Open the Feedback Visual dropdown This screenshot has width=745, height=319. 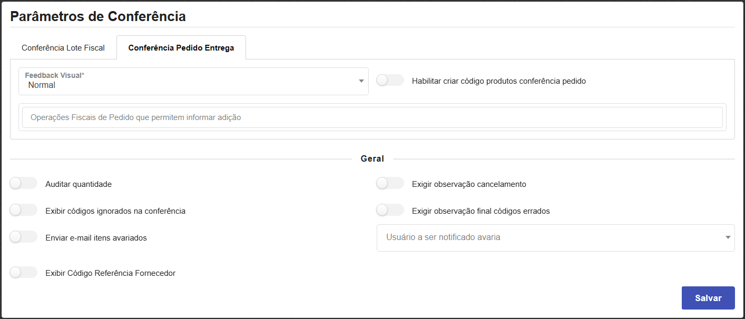(193, 81)
